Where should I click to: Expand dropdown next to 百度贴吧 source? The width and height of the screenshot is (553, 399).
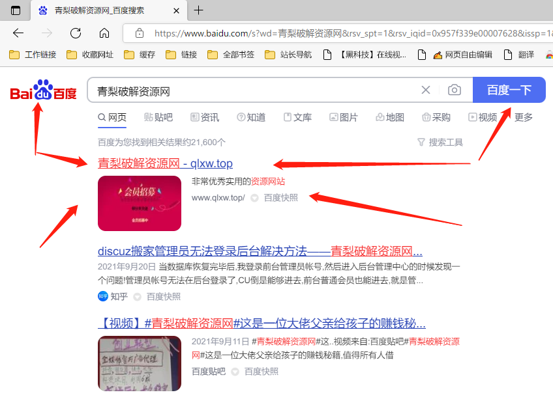pyautogui.click(x=235, y=372)
